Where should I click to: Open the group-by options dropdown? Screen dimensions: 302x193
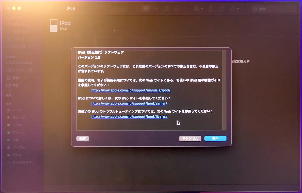[x=198, y=9]
